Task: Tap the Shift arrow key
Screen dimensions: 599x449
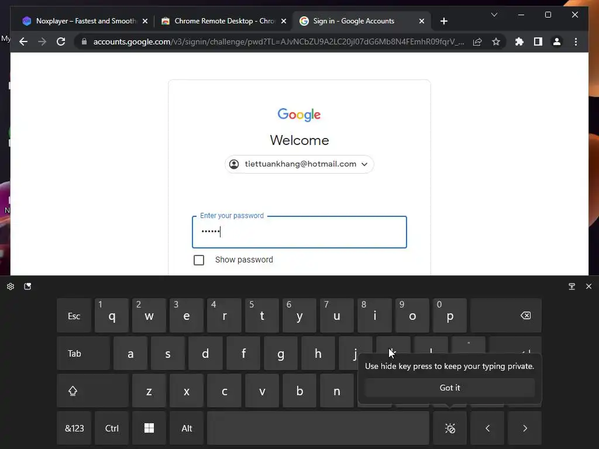Action: pyautogui.click(x=92, y=391)
